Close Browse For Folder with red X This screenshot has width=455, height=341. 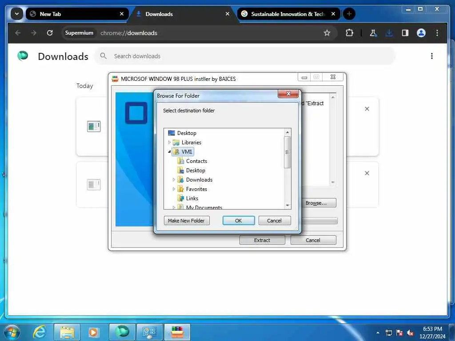(288, 94)
